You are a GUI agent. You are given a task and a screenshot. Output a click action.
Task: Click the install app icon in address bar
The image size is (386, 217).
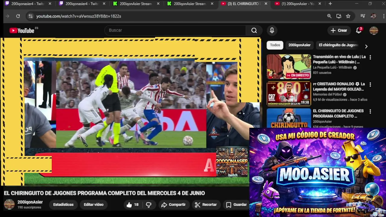339,16
